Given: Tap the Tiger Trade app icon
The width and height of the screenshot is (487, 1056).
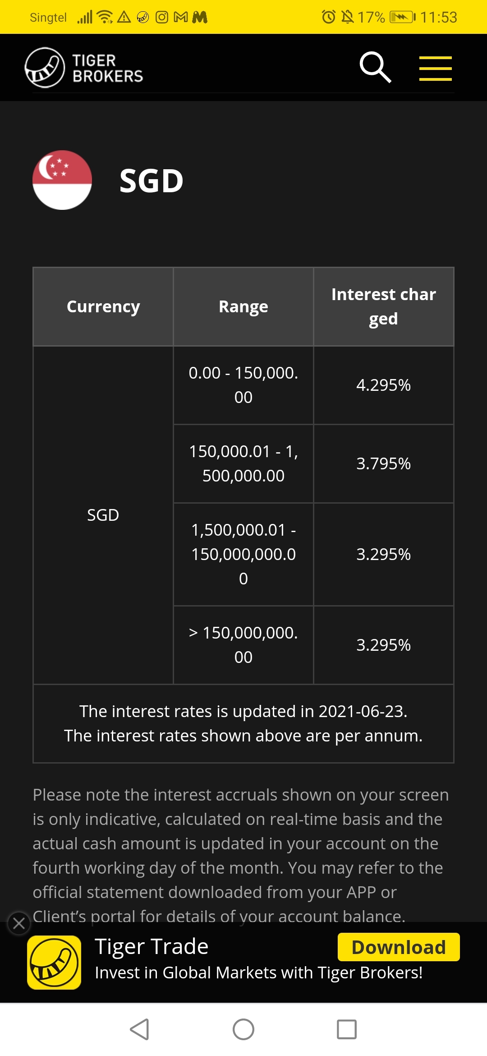Looking at the screenshot, I should click(x=54, y=962).
